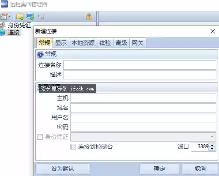The width and height of the screenshot is (219, 176).
Task: Click the new folder toolbar icon
Action: (20, 16)
